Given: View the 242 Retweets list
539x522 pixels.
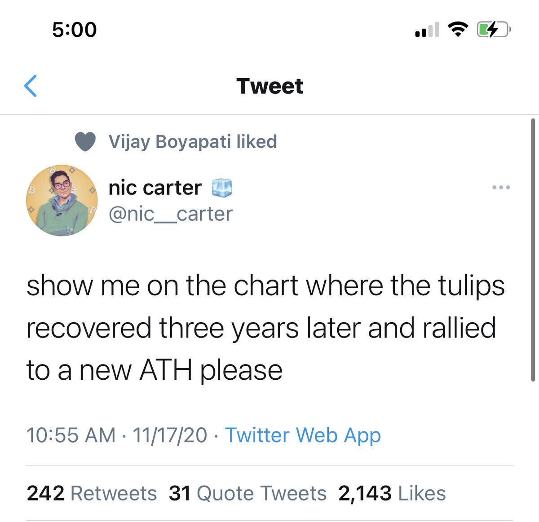Looking at the screenshot, I should [x=92, y=493].
